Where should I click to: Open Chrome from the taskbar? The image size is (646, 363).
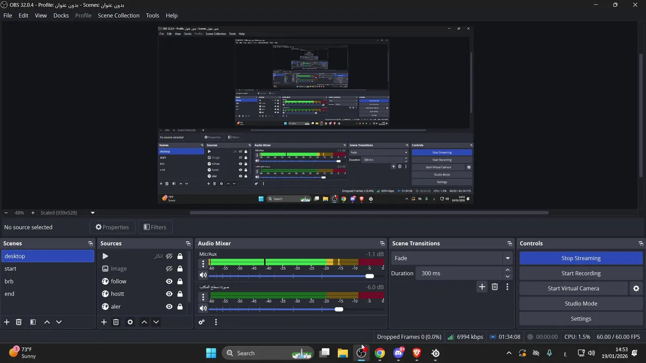[x=380, y=353]
